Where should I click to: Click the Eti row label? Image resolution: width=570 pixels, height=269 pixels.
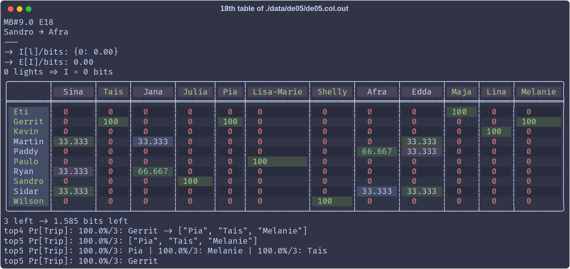coord(29,112)
